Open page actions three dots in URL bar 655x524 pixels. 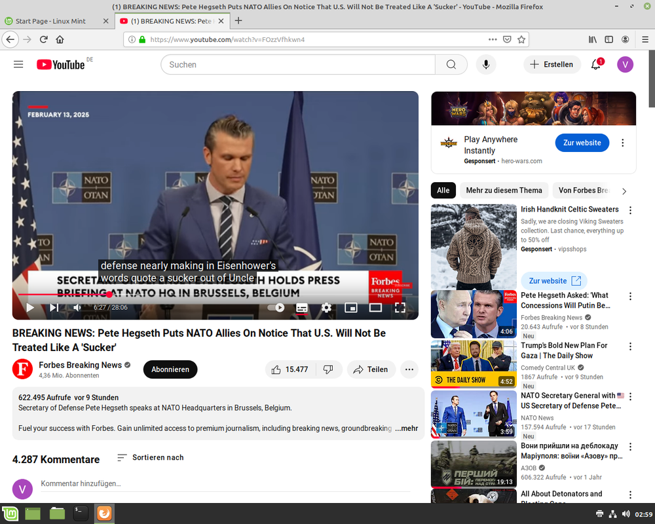click(493, 39)
